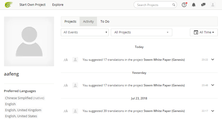Image resolution: width=222 pixels, height=119 pixels.
Task: Click the search magnifier icon
Action: (174, 5)
